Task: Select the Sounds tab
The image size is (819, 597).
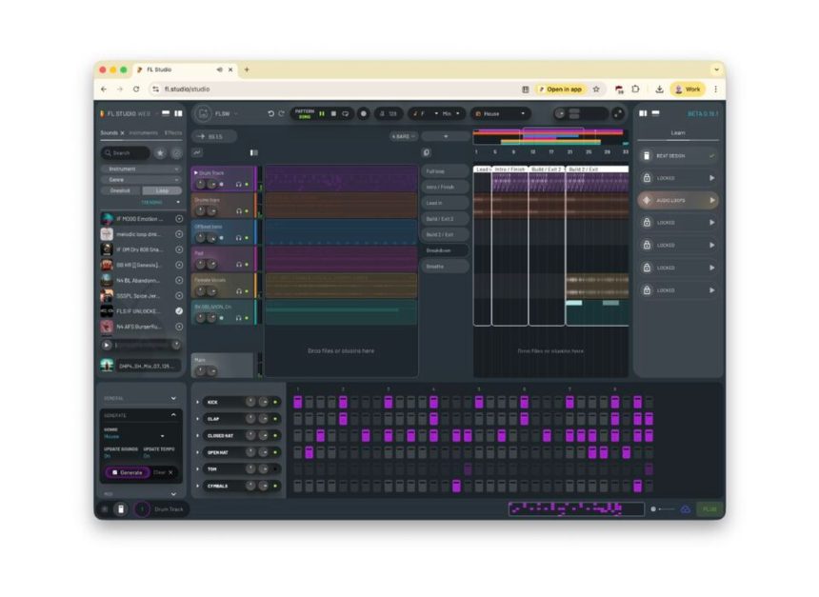Action: click(110, 133)
